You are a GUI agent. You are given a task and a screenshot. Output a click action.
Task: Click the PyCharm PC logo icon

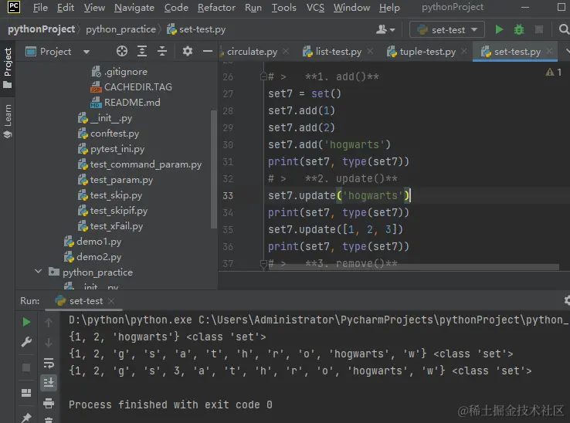pyautogui.click(x=14, y=6)
